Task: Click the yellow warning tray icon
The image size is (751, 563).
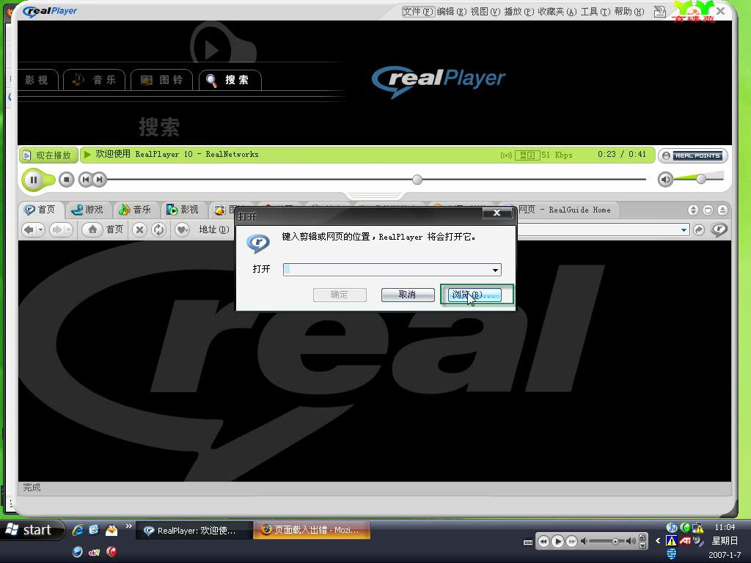Action: click(672, 541)
